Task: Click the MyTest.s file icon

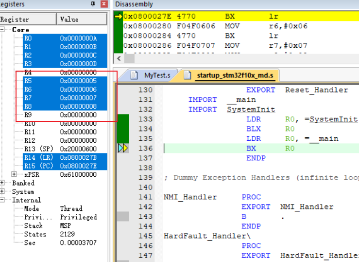Action: click(x=134, y=75)
